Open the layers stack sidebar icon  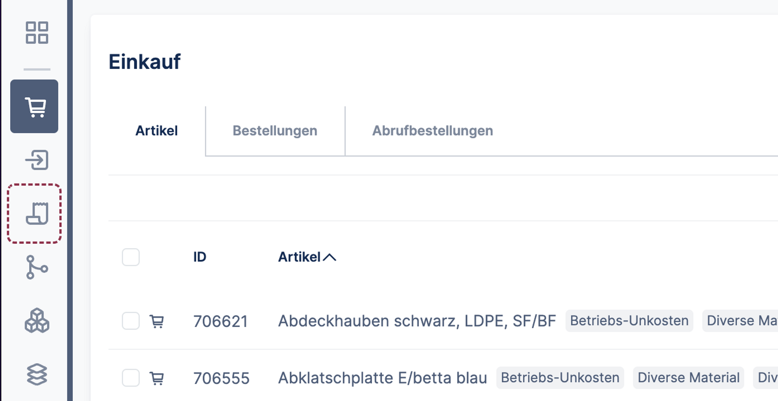coord(37,375)
